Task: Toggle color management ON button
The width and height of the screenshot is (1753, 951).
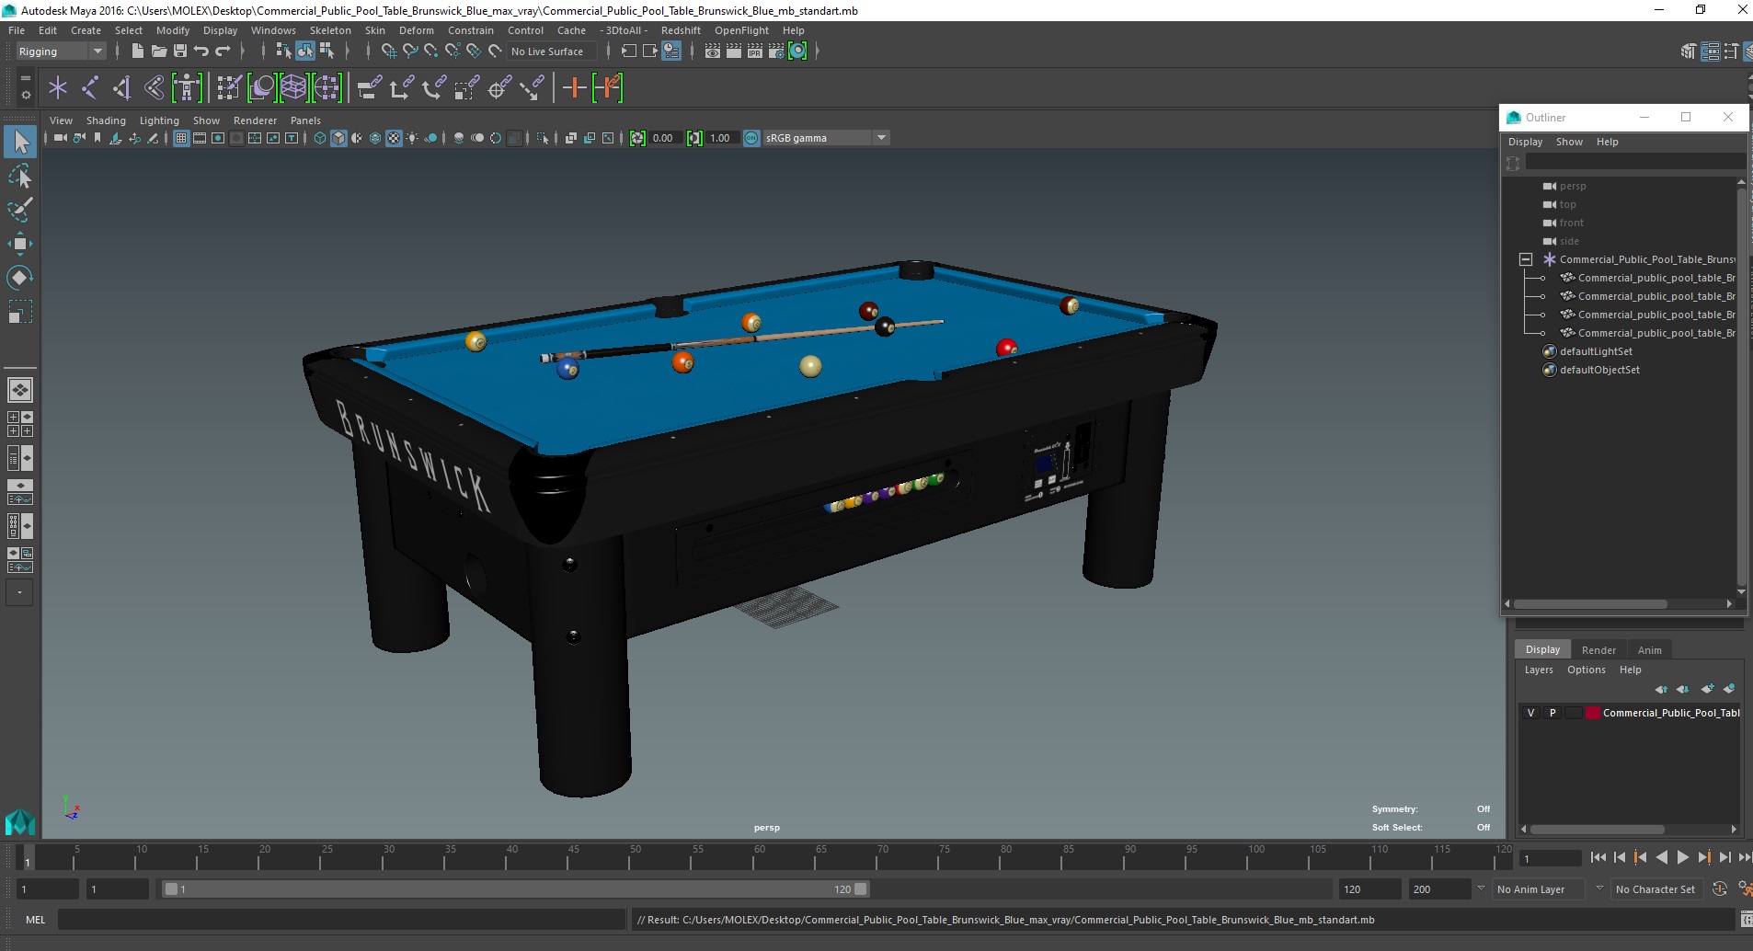Action: (x=751, y=138)
